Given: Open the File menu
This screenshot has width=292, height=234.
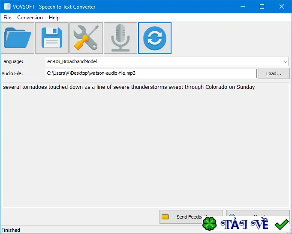Looking at the screenshot, I should pos(7,18).
